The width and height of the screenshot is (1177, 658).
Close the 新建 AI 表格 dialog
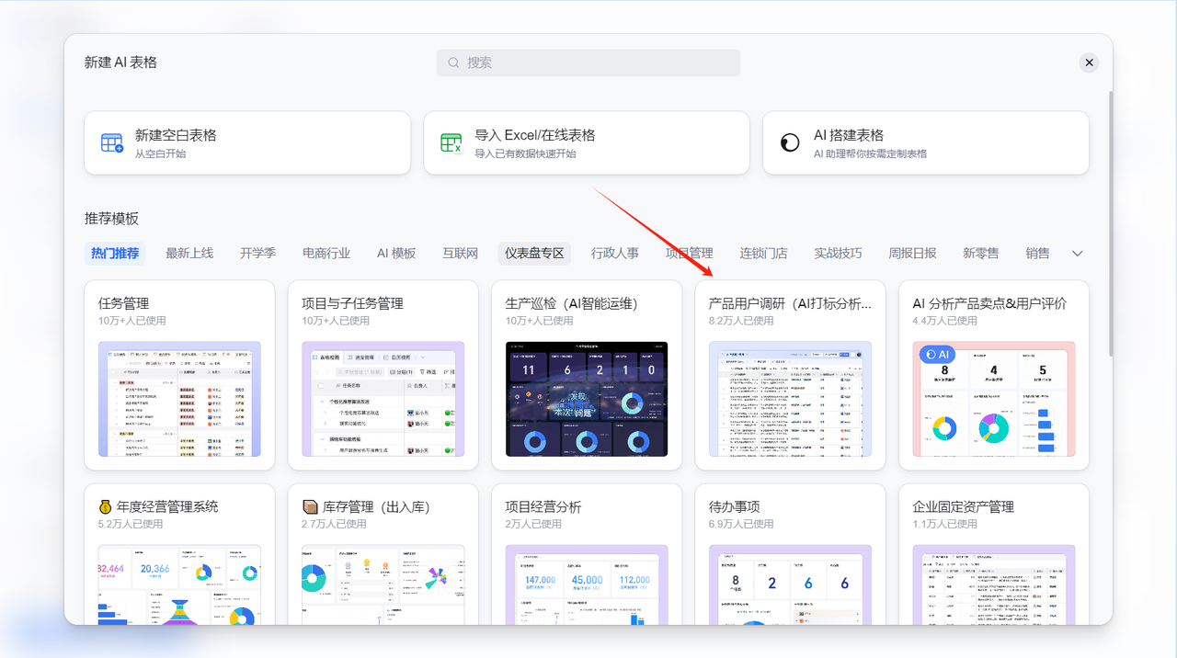click(x=1089, y=62)
